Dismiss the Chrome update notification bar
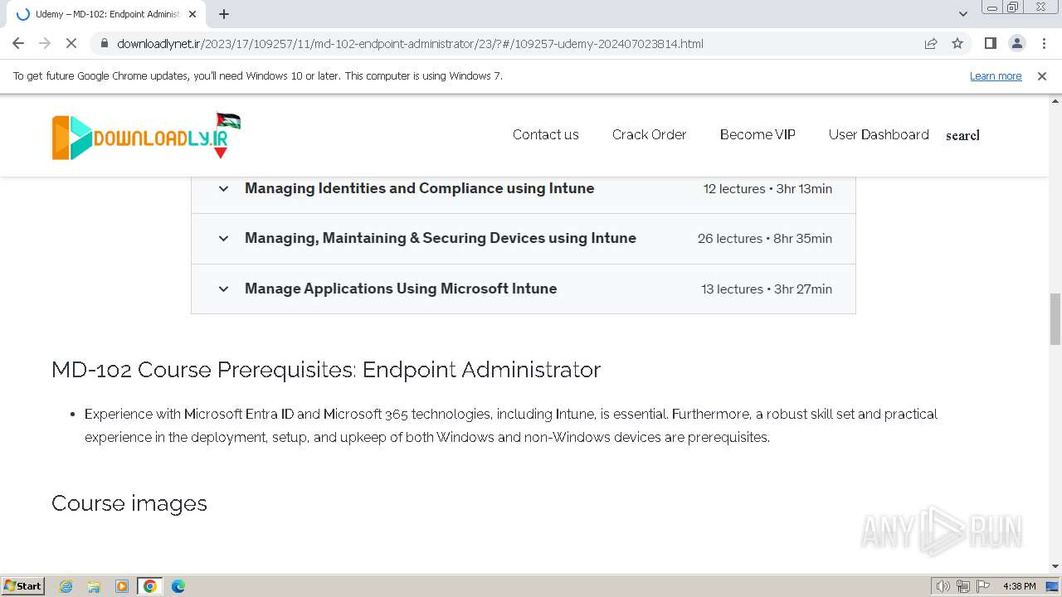The image size is (1062, 597). pyautogui.click(x=1042, y=75)
